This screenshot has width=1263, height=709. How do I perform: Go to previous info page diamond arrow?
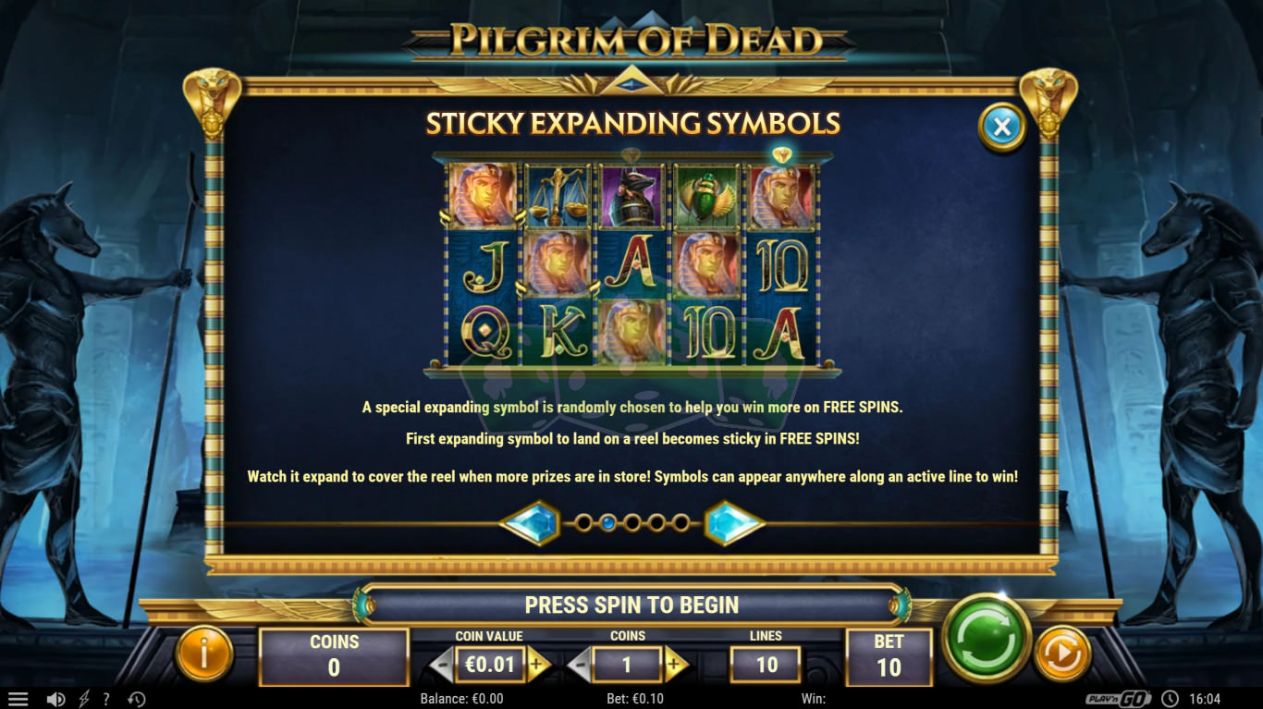(x=531, y=523)
